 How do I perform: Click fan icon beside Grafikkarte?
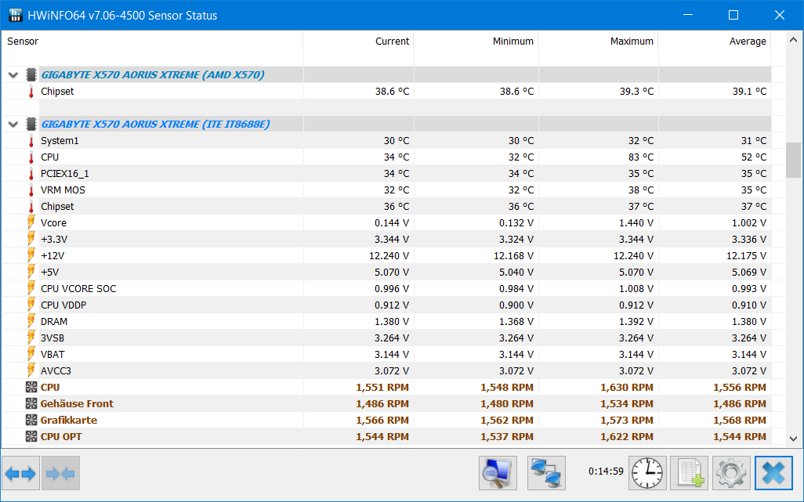(x=31, y=420)
